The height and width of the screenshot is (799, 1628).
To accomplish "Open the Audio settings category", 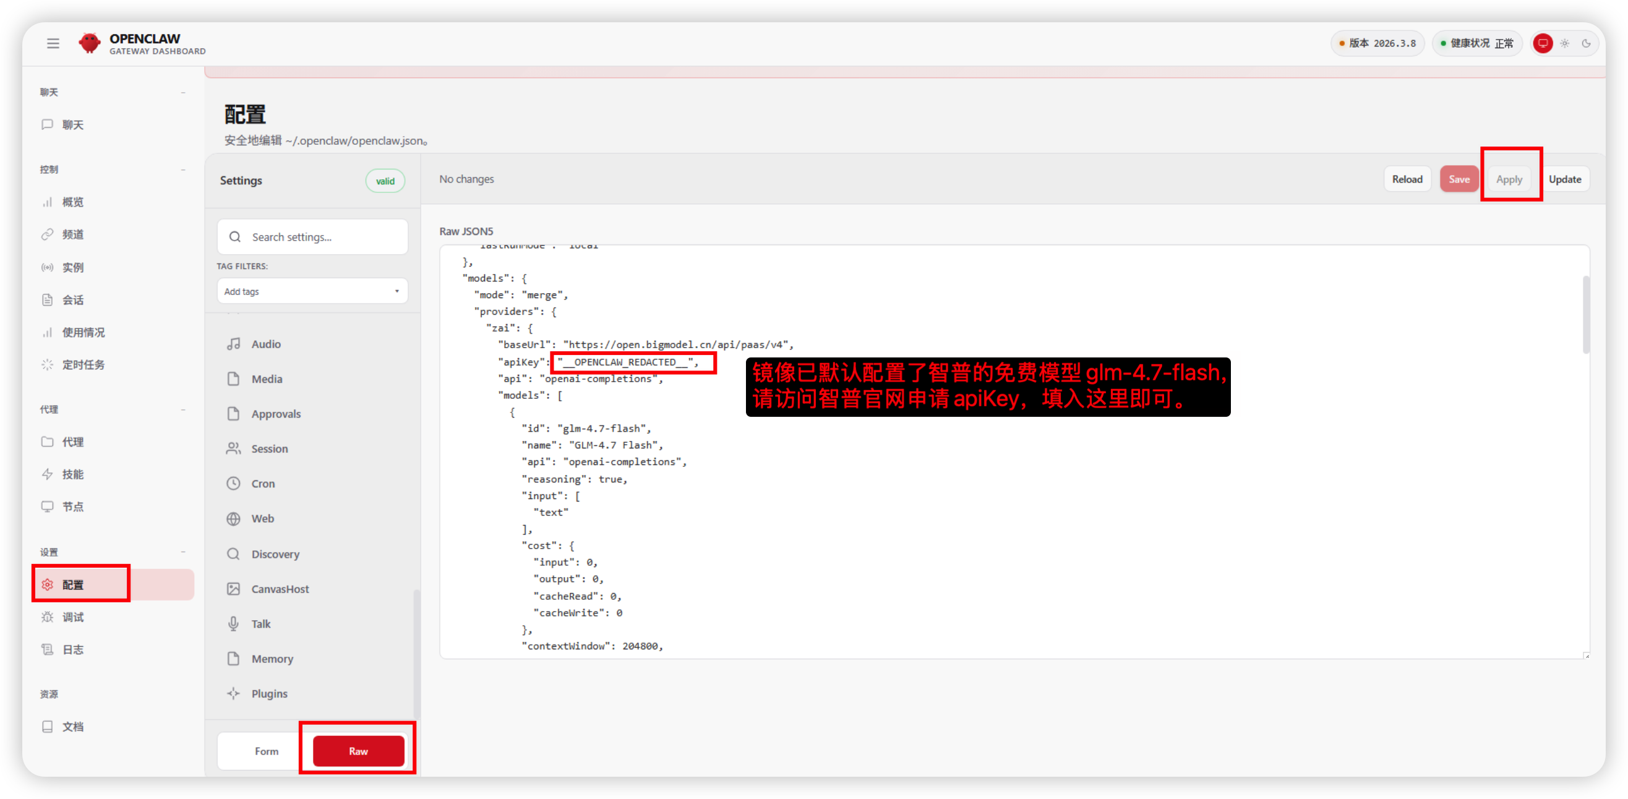I will pos(265,344).
